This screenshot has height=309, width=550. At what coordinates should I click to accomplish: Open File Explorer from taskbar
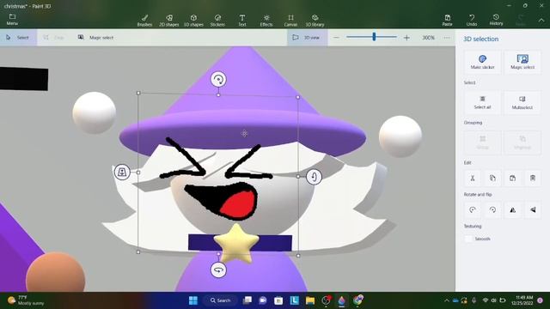pyautogui.click(x=310, y=300)
